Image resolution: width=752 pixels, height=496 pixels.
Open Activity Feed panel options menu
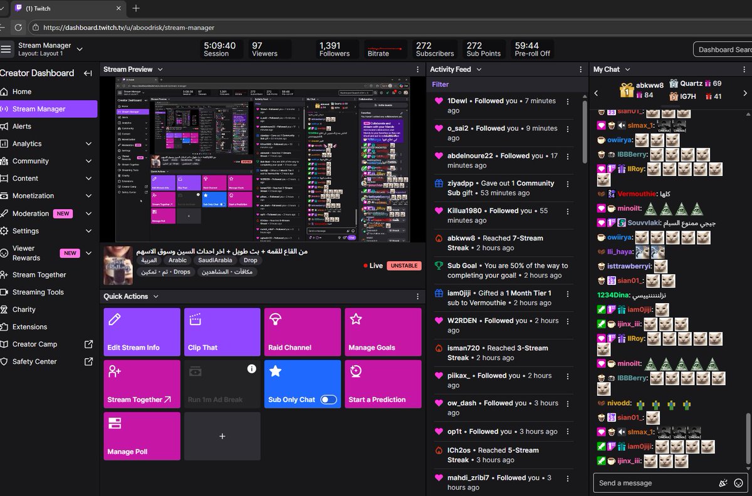(580, 70)
